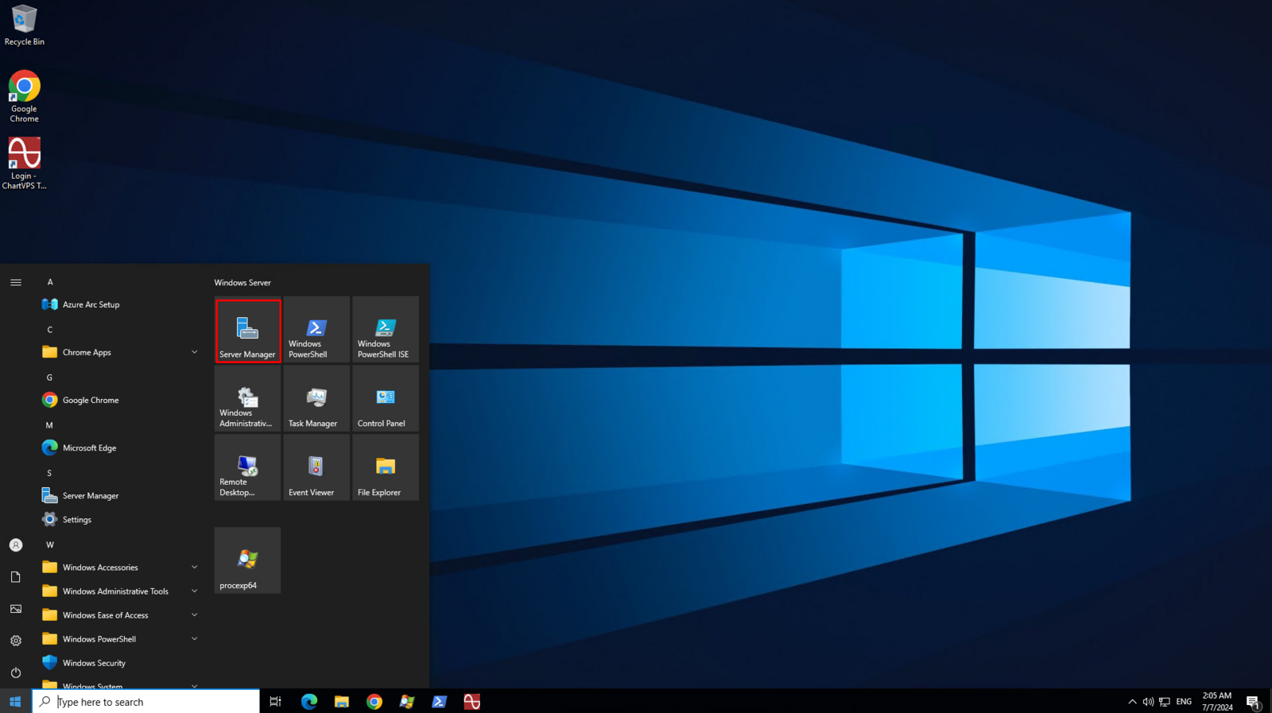Open the File Explorer tile
Viewport: 1272px width, 713px height.
pos(386,468)
